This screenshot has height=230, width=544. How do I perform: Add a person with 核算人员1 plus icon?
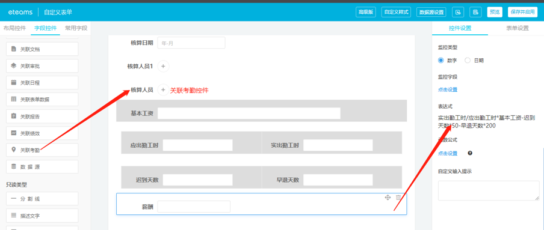[x=164, y=66]
